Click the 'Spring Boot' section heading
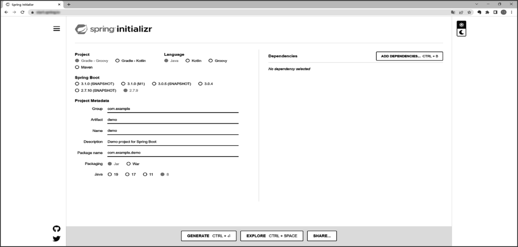518x247 pixels. pos(87,78)
